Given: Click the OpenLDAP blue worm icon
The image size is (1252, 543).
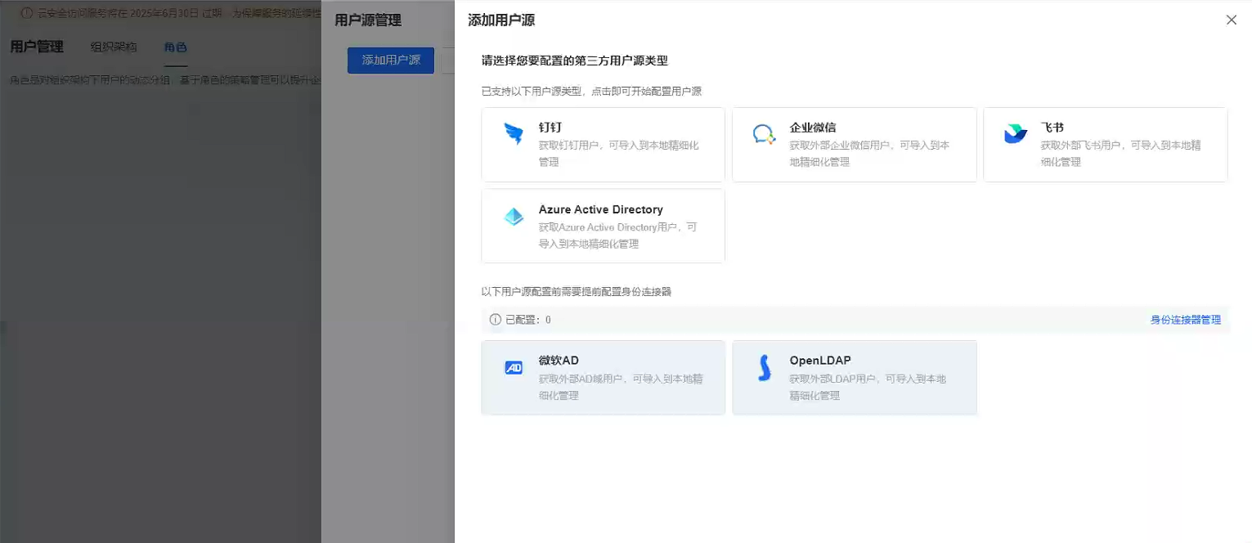Looking at the screenshot, I should pyautogui.click(x=764, y=368).
